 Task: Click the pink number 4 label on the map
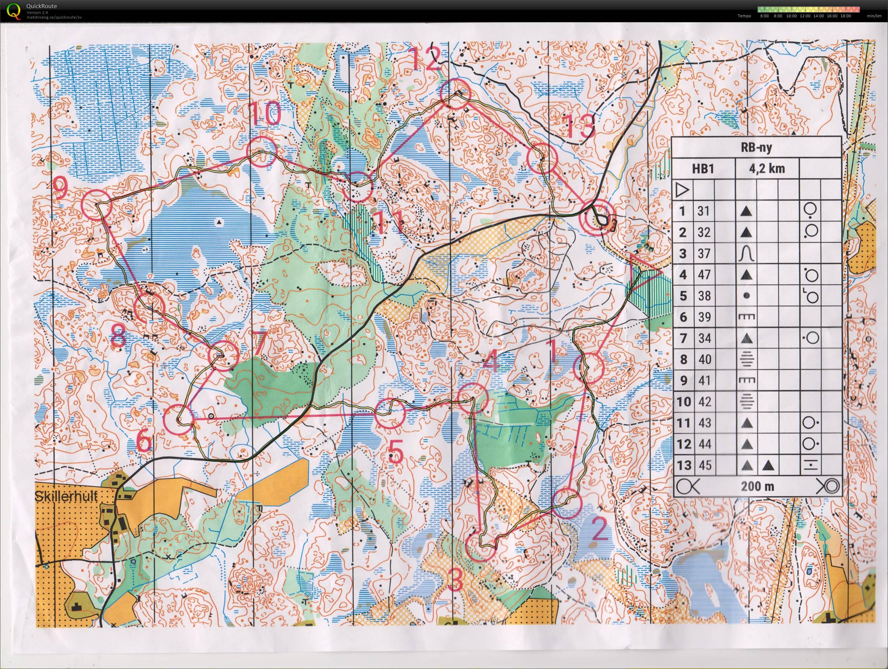(491, 361)
